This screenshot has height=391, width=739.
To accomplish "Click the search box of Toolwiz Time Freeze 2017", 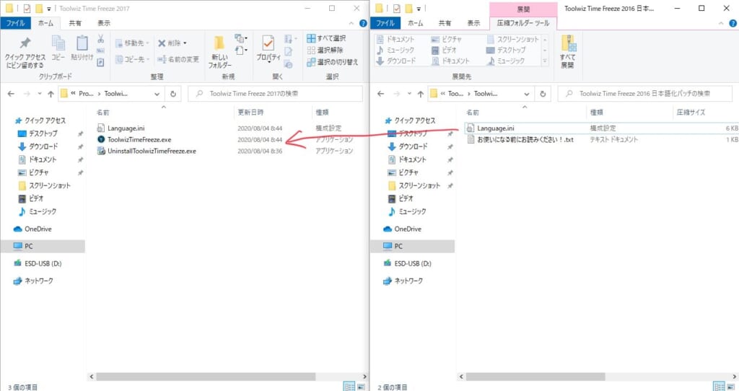I will [275, 94].
